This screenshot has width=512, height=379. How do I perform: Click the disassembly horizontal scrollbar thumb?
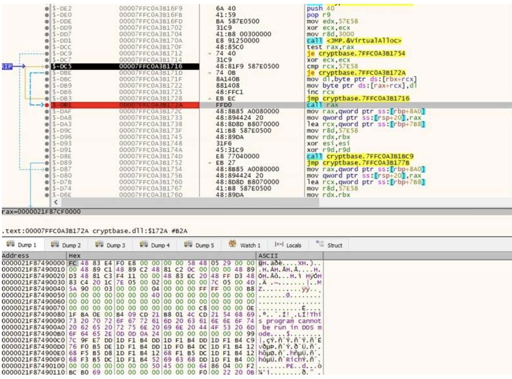click(x=190, y=202)
